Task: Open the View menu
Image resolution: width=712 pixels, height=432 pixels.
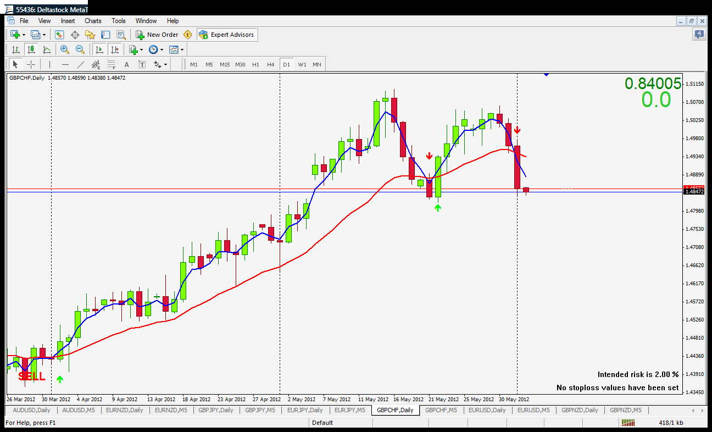Action: click(x=44, y=21)
